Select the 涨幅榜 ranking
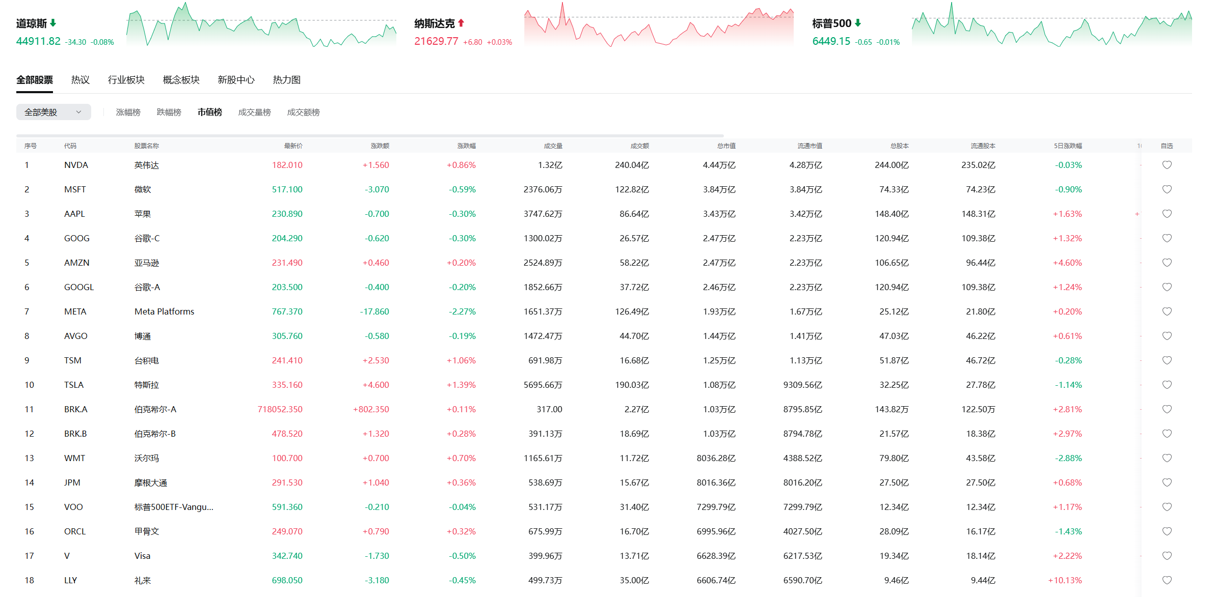This screenshot has width=1216, height=597. click(x=128, y=112)
